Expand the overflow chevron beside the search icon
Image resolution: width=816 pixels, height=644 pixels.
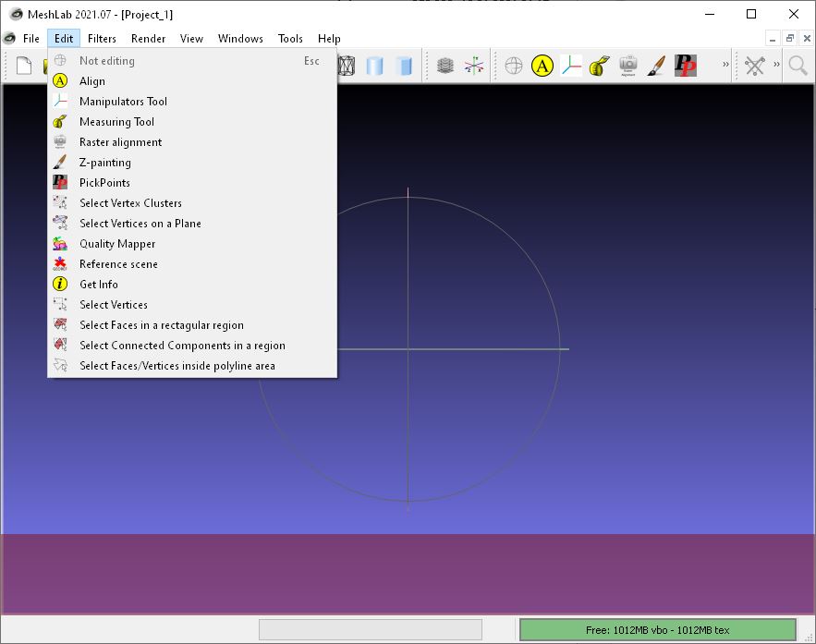click(776, 66)
